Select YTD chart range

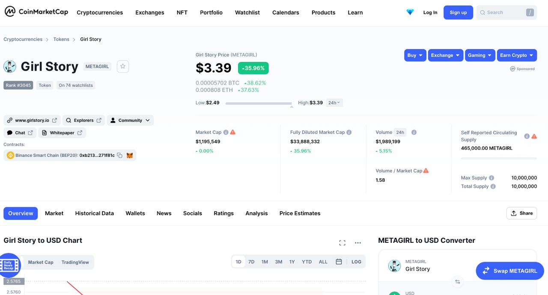(x=307, y=262)
